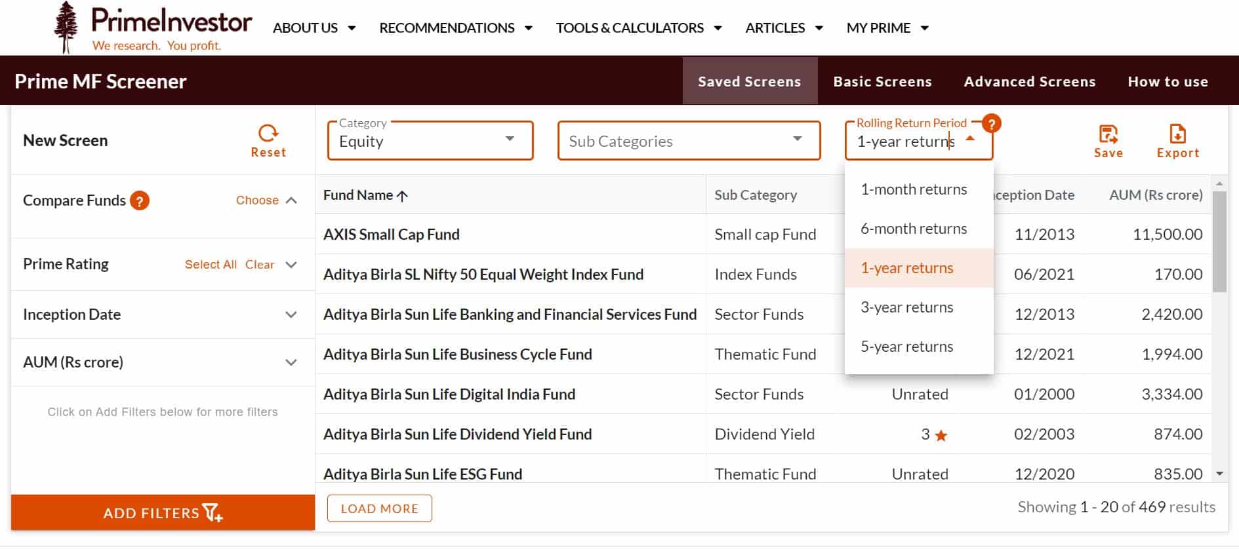Screen dimensions: 1239x549
Task: Open Aditya Birla Sun Life ESG Fund
Action: pos(422,474)
